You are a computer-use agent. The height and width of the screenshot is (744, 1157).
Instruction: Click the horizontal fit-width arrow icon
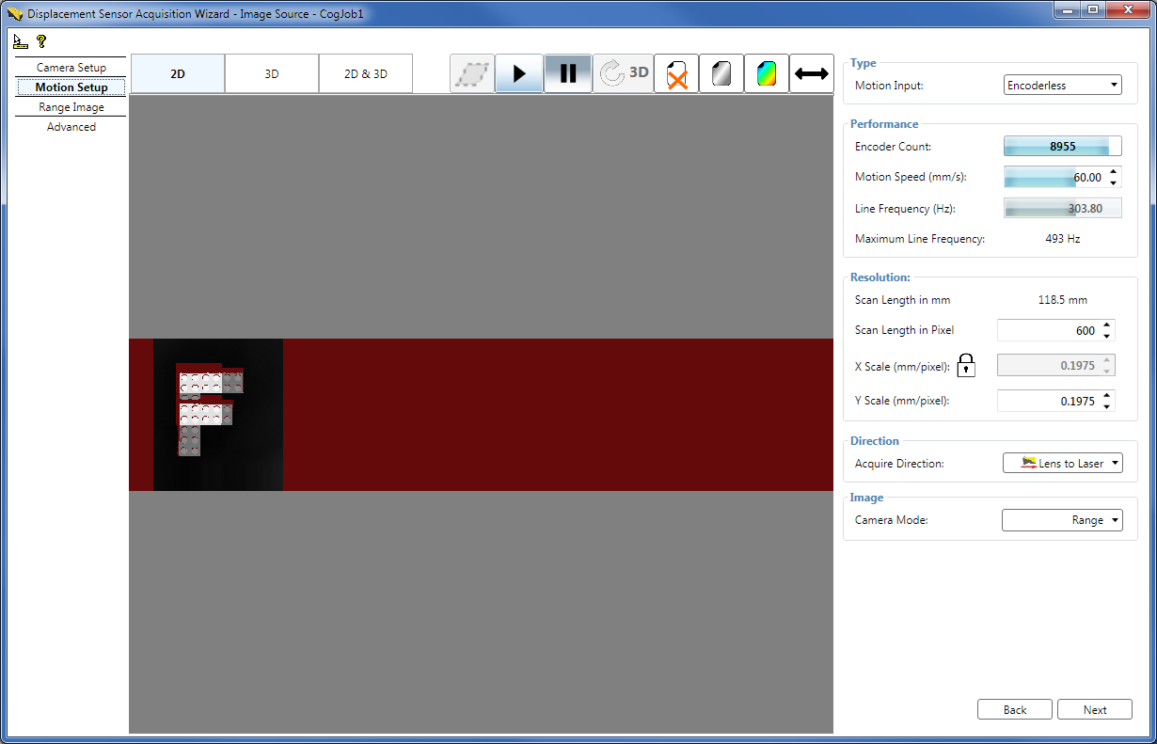811,72
